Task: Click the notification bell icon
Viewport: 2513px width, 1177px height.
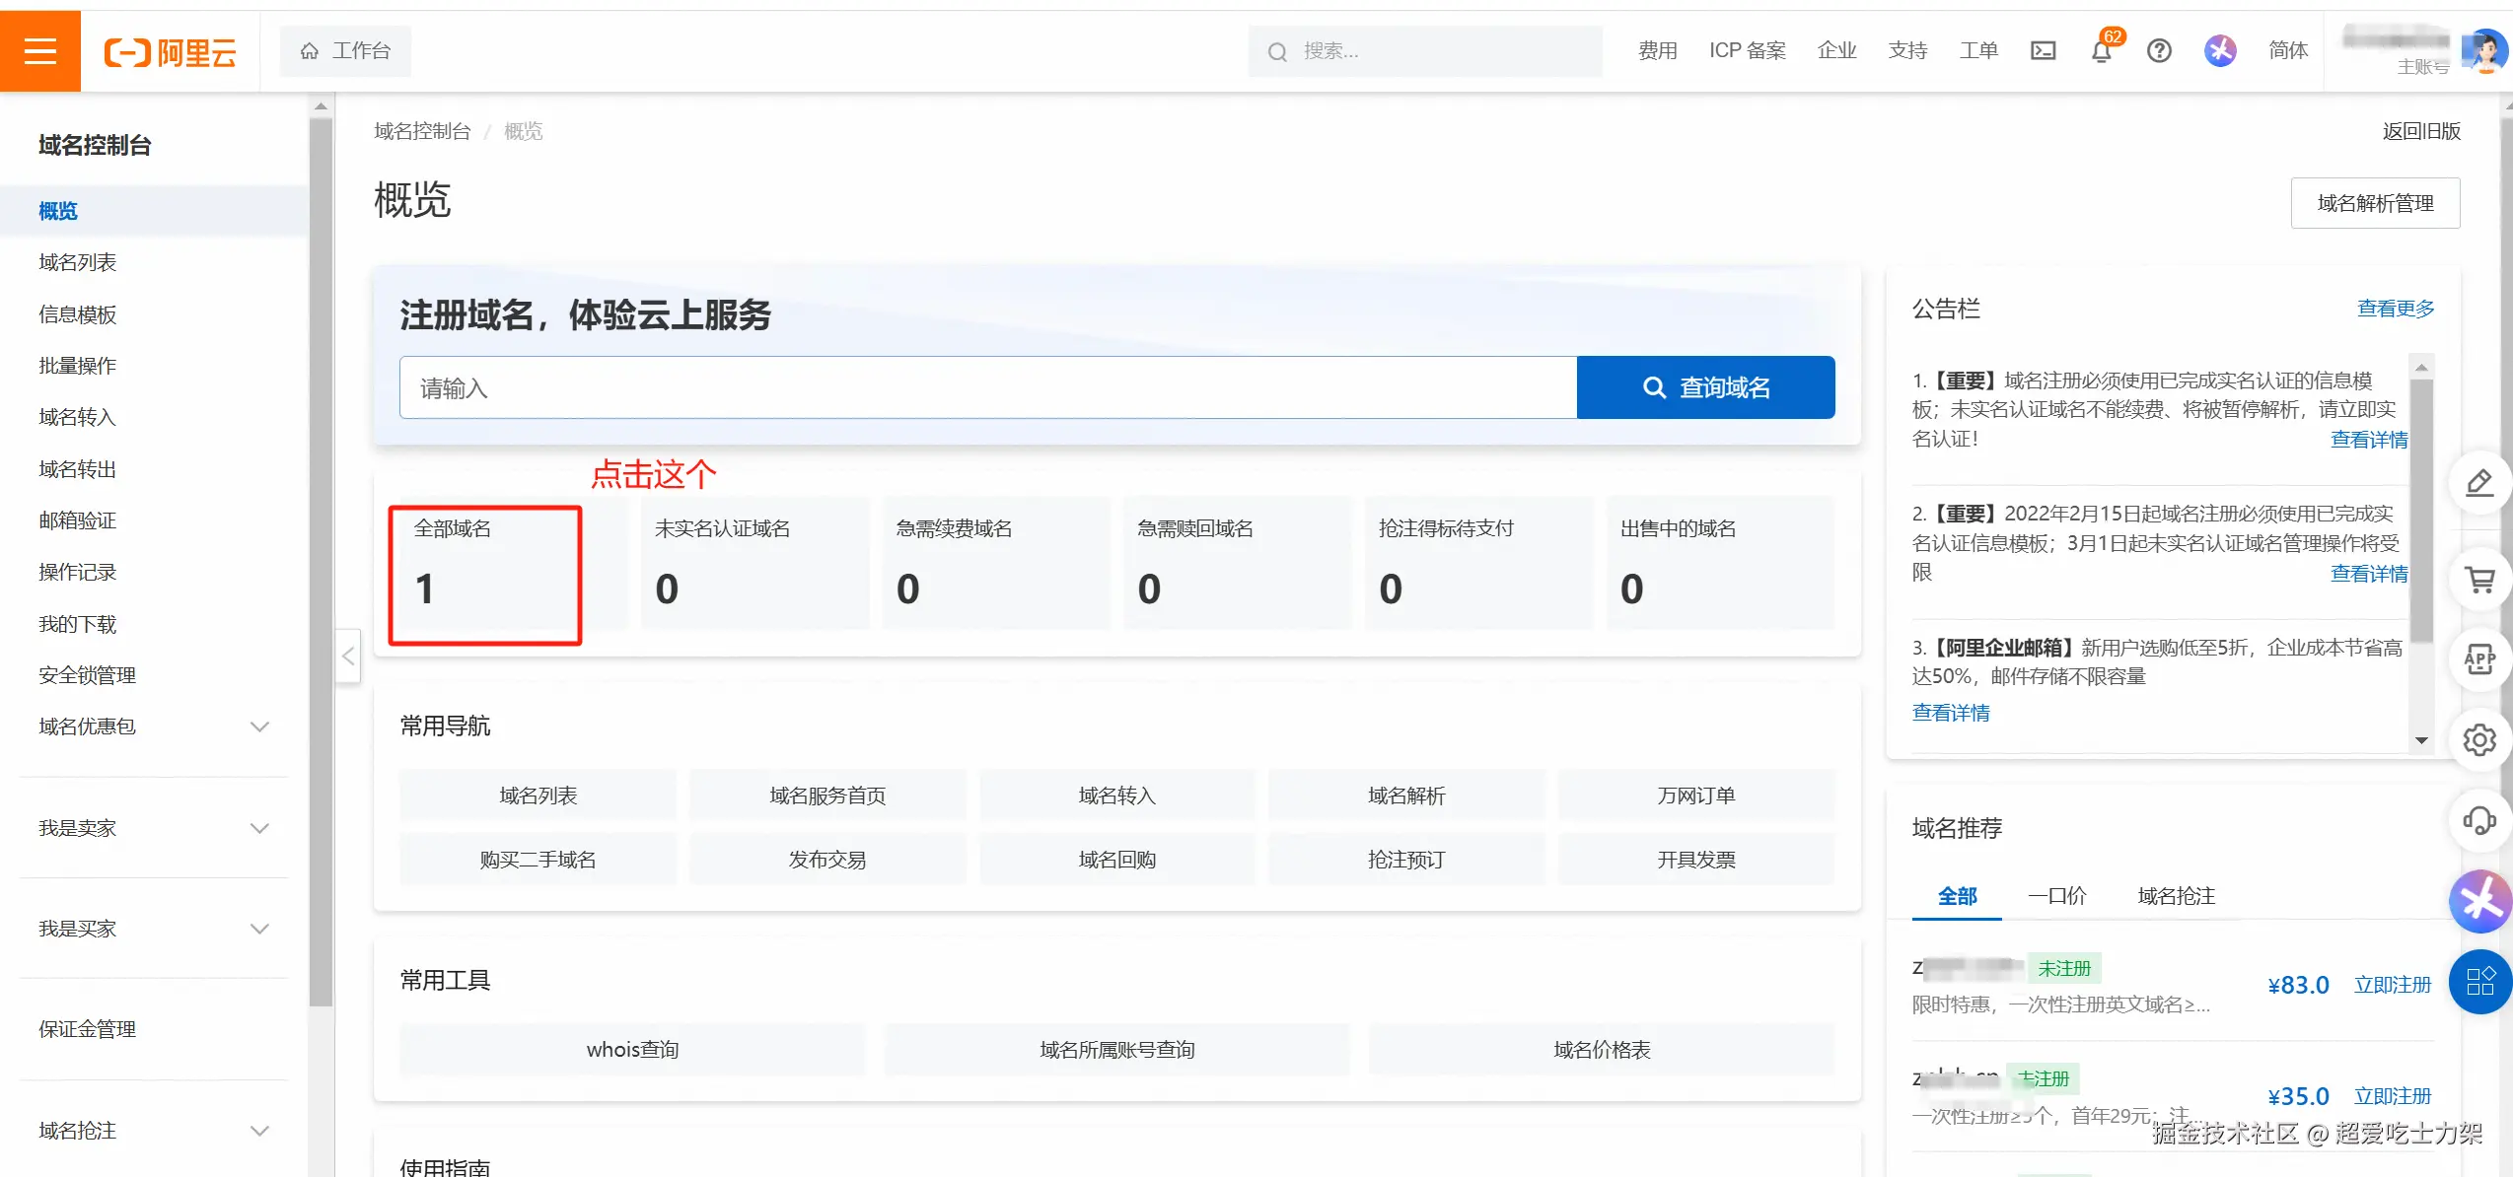Action: tap(2101, 51)
